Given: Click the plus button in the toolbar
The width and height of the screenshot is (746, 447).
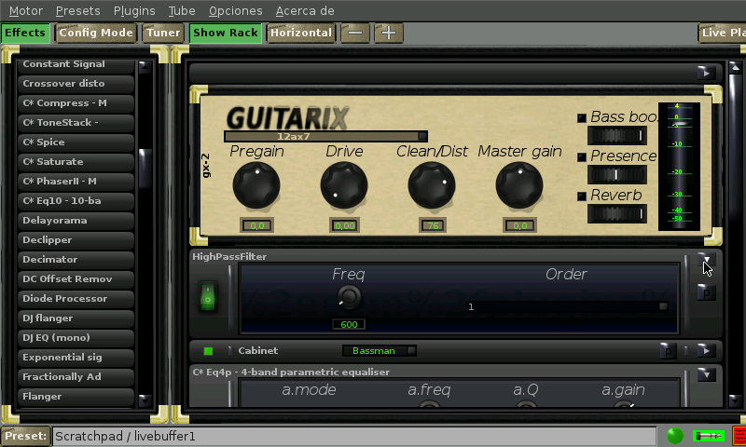Looking at the screenshot, I should [x=388, y=33].
